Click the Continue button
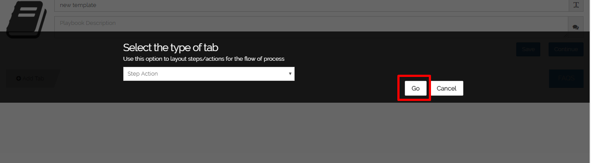The image size is (591, 163). 566,49
